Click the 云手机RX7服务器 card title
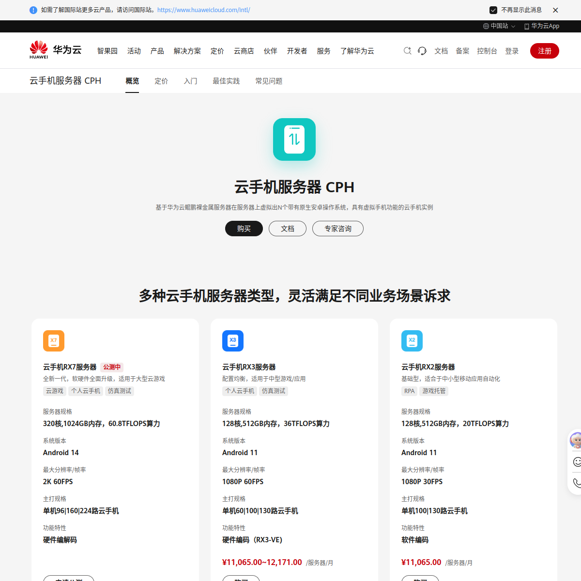 tap(70, 367)
